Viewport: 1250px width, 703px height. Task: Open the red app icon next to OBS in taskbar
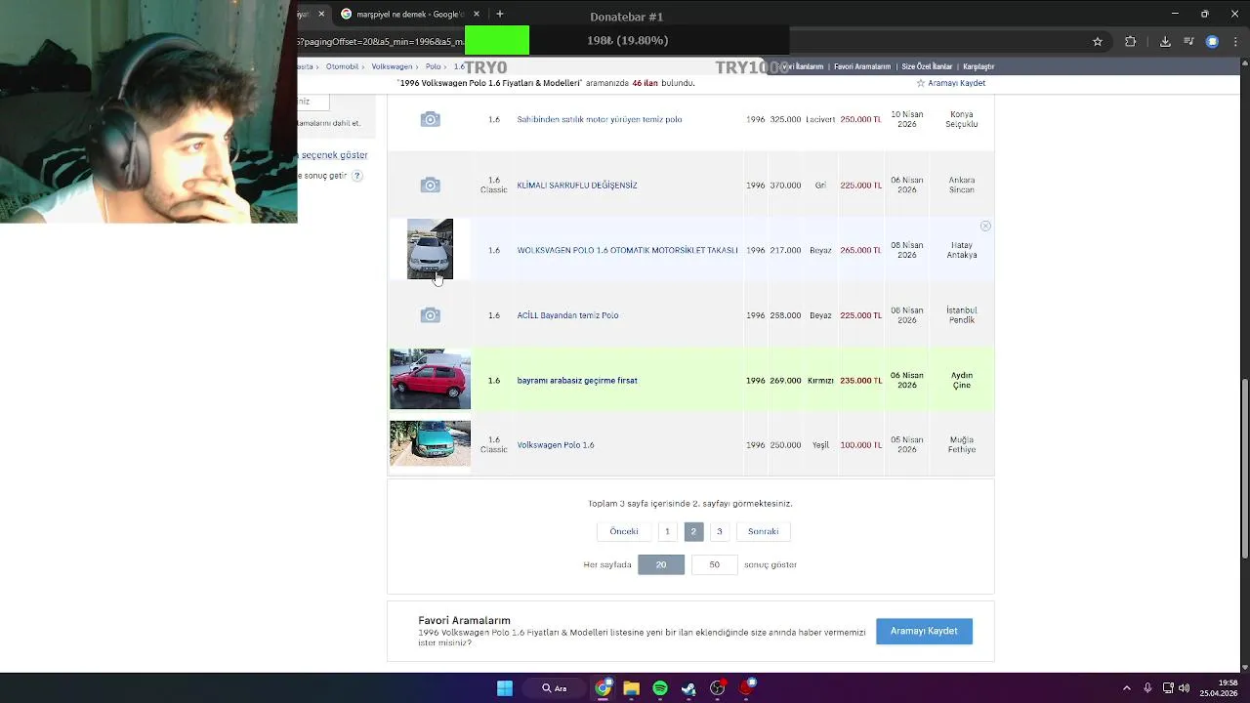click(747, 688)
